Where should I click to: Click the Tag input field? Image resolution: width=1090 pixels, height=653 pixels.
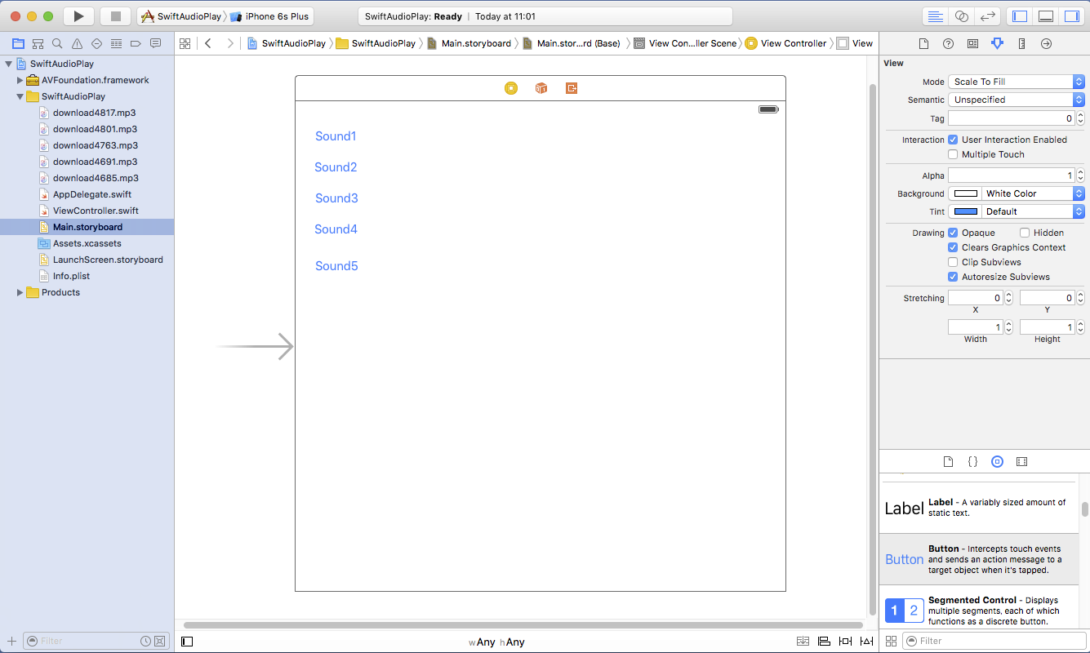point(1011,119)
